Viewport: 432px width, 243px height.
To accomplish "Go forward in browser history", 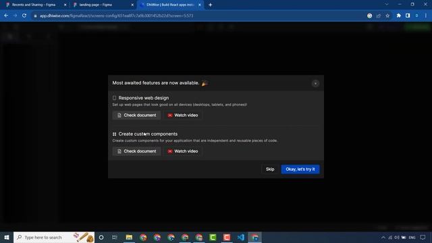I will click(15, 16).
